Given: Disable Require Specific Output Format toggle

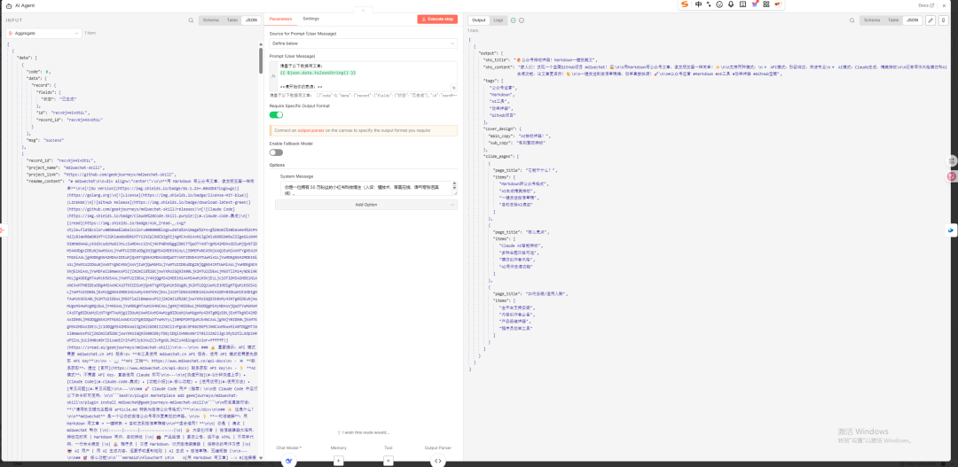Looking at the screenshot, I should [276, 114].
